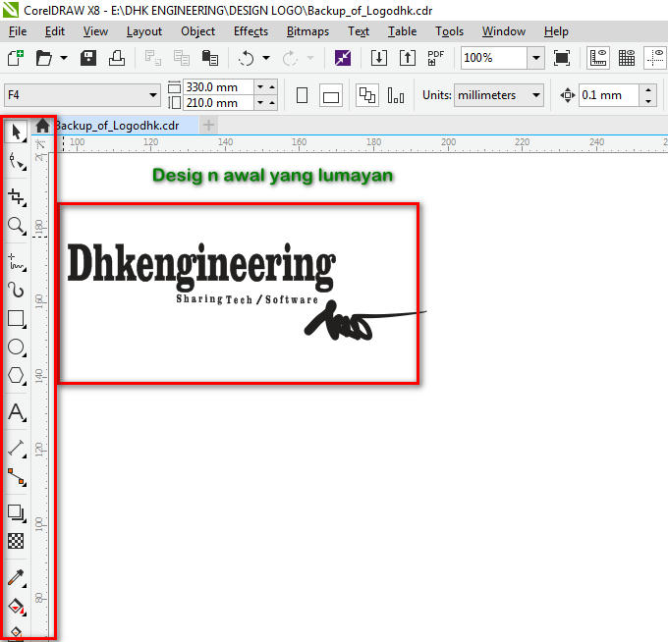Expand the Open recent files arrow
This screenshot has width=668, height=642.
64,58
